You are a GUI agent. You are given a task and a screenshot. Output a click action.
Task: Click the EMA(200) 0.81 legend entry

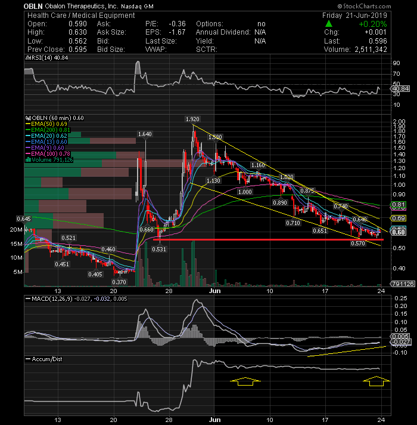point(48,130)
